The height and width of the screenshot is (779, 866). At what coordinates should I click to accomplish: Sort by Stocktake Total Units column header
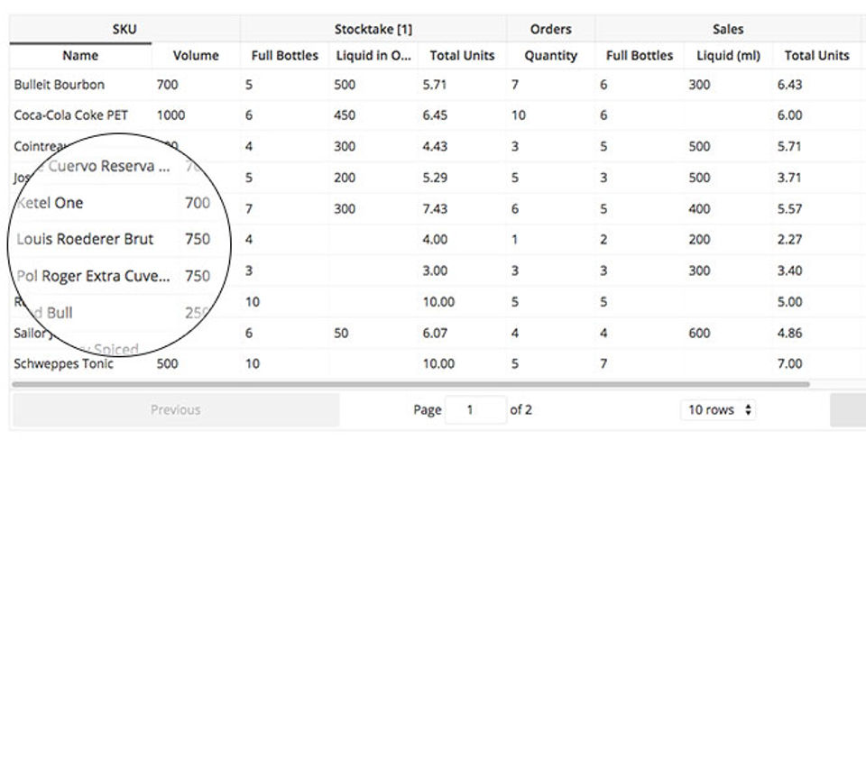tap(462, 55)
